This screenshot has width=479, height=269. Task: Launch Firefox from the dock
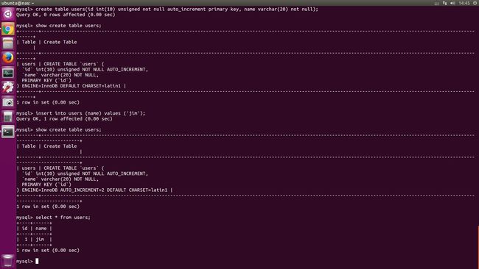click(x=8, y=58)
